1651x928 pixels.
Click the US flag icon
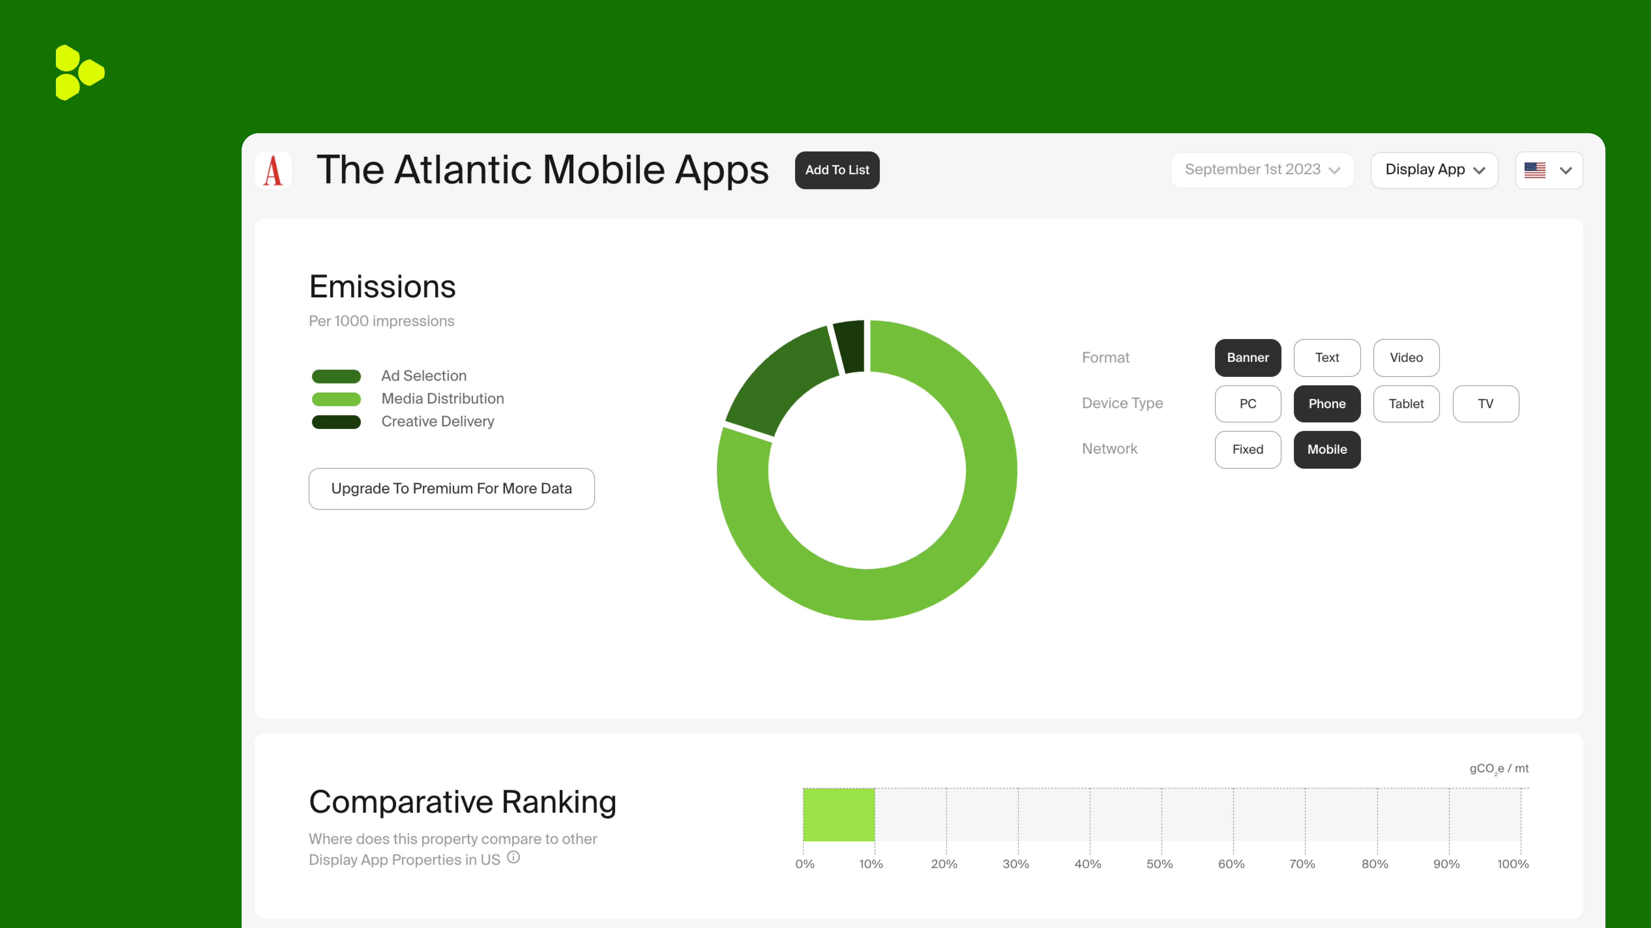tap(1534, 170)
